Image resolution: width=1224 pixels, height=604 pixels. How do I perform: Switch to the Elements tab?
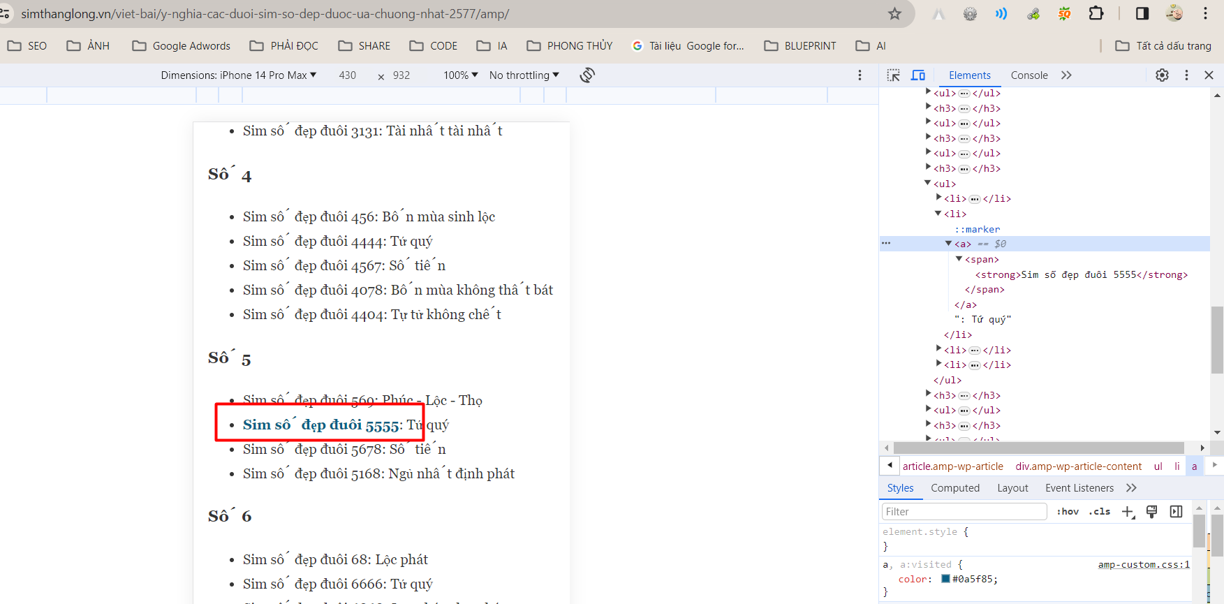[x=969, y=75]
